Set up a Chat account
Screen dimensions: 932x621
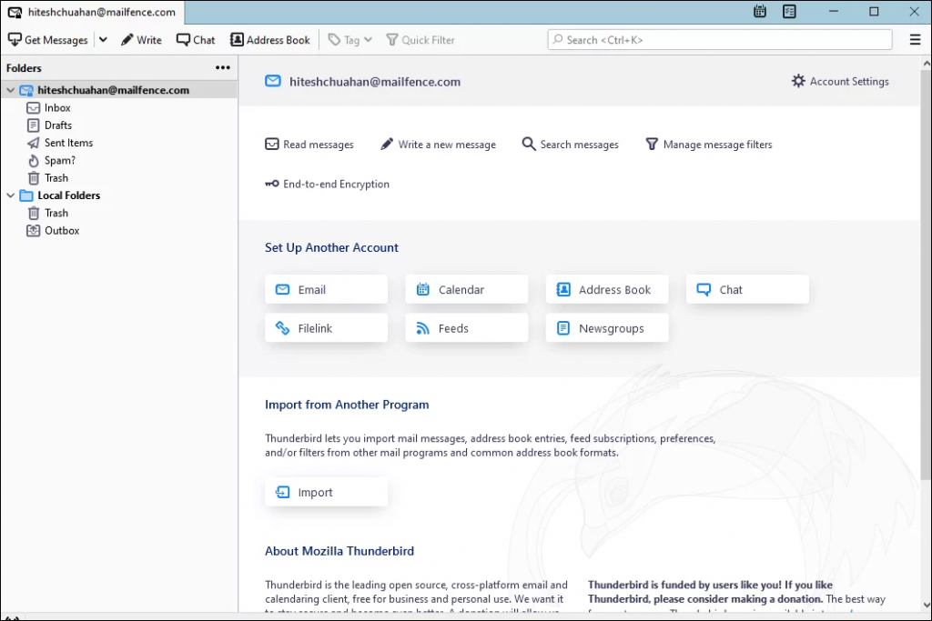747,290
